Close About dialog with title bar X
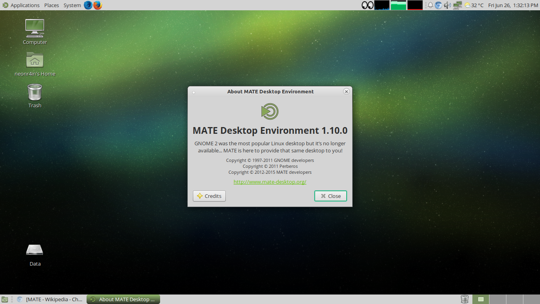Image resolution: width=540 pixels, height=304 pixels. [346, 91]
